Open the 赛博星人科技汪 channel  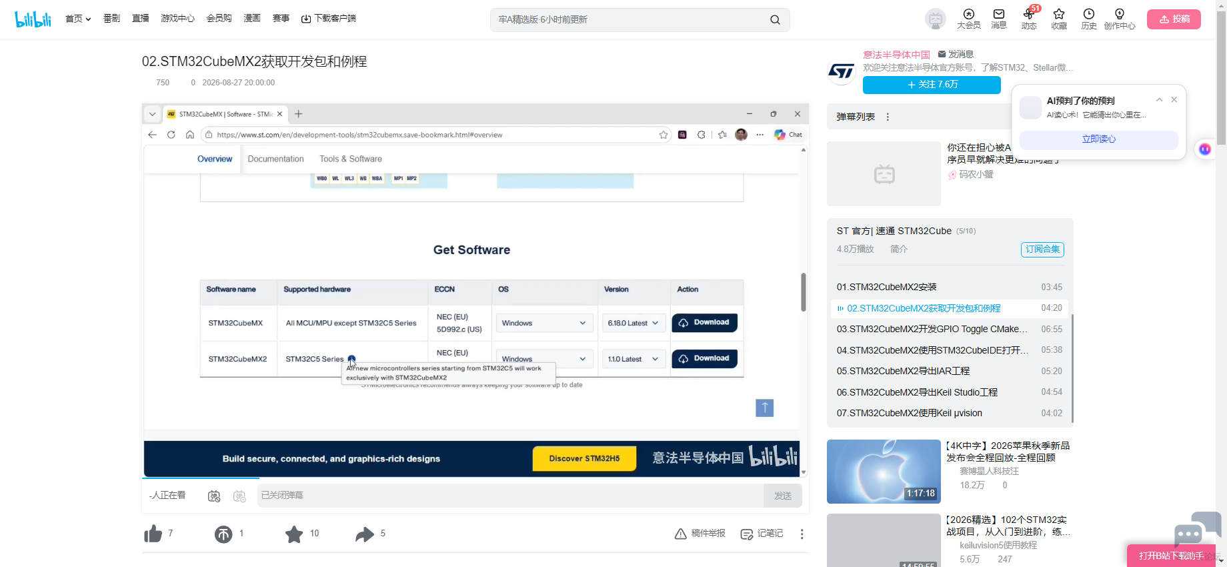(989, 471)
